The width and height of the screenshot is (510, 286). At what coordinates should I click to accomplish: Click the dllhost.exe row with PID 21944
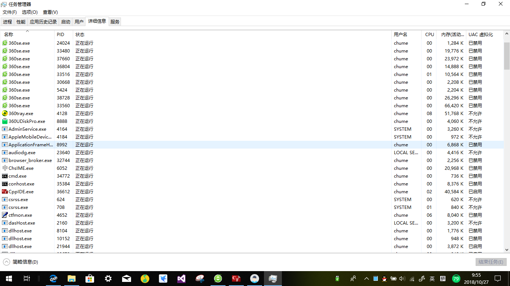tap(252, 246)
